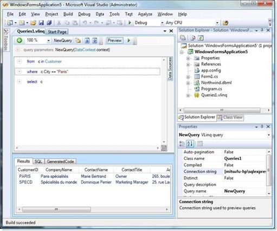Open the Debug menu
The image size is (277, 231).
(84, 14)
